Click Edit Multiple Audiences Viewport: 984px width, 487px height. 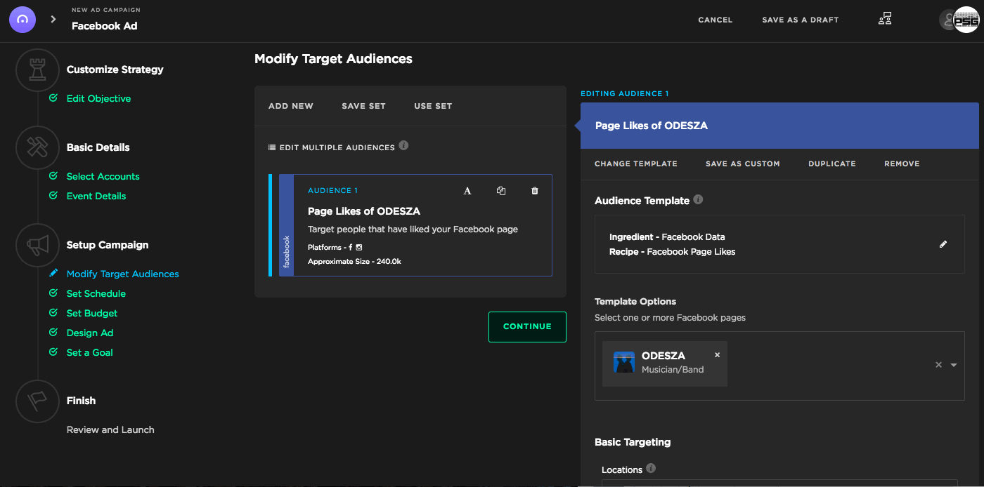click(x=337, y=147)
